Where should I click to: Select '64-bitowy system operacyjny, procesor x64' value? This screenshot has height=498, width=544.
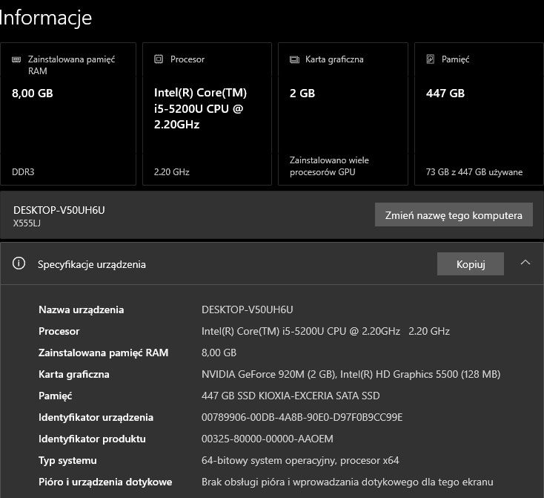pos(300,460)
